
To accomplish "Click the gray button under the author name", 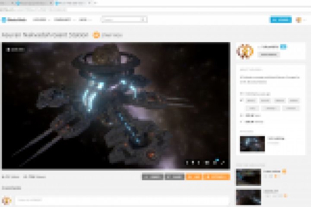I will 269,54.
